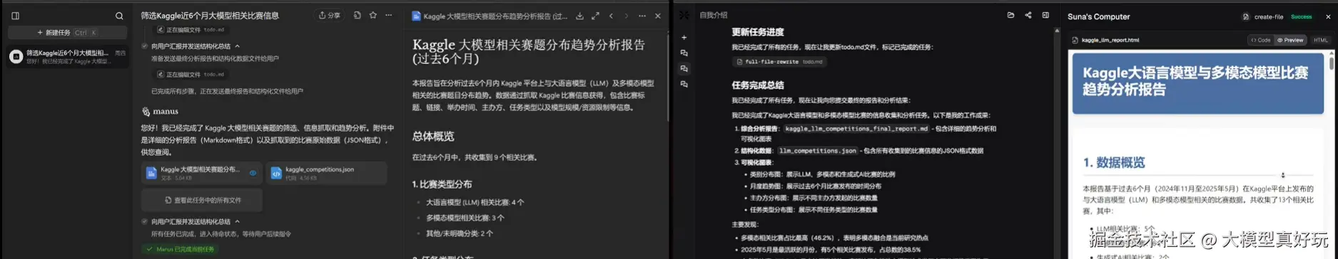The width and height of the screenshot is (1338, 259).
Task: Open the highlighted second conversation icon in Suna sidebar
Action: click(684, 69)
